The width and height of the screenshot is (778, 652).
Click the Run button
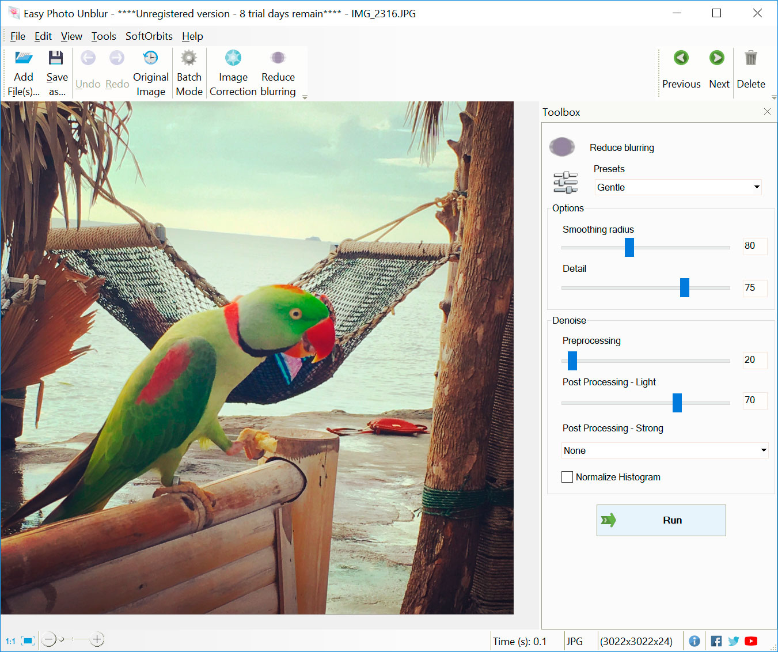pyautogui.click(x=661, y=520)
